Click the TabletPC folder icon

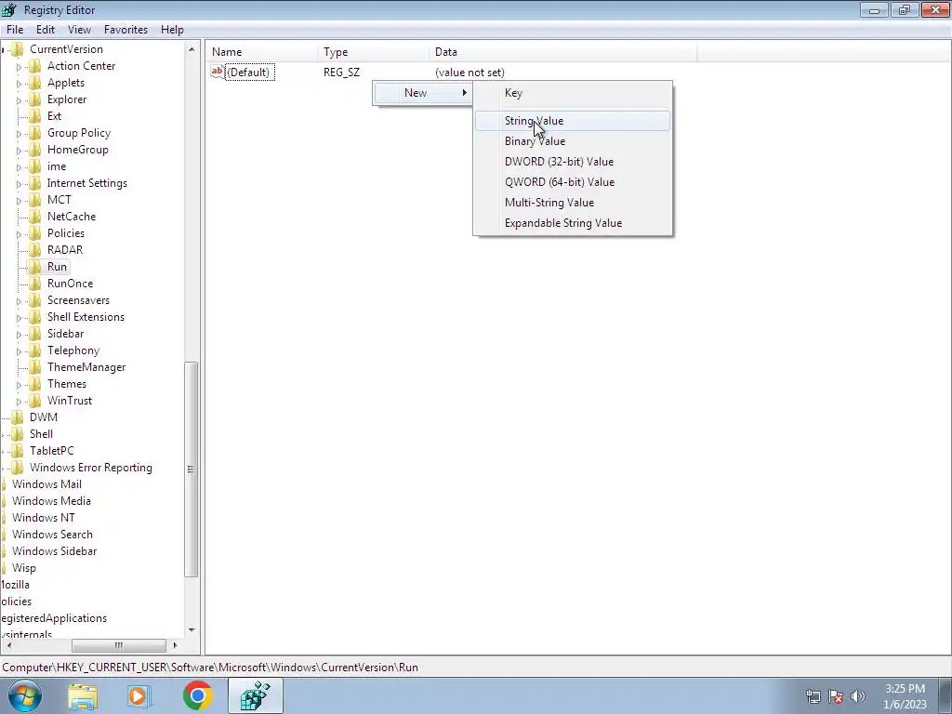point(18,451)
